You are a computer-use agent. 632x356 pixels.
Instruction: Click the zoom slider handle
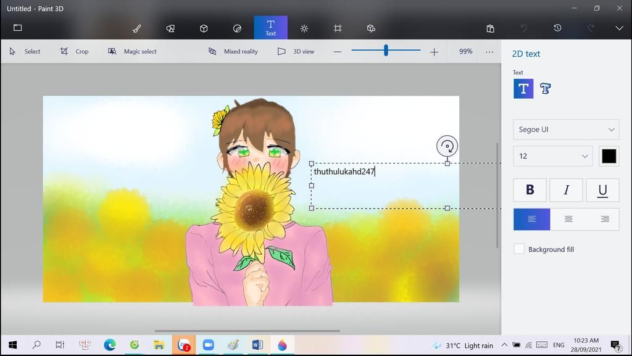(386, 51)
